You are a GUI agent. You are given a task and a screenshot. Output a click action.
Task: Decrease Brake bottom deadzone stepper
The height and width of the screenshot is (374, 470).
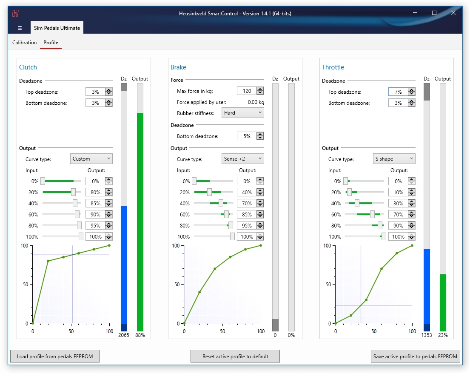point(260,138)
